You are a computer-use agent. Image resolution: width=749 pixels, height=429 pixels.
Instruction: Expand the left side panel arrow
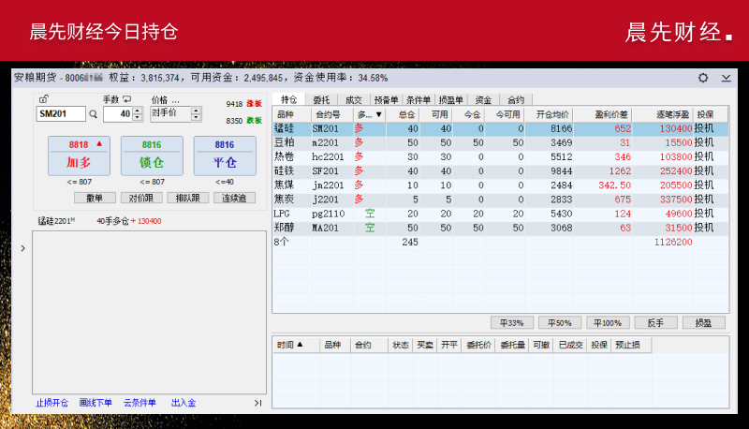[x=22, y=249]
